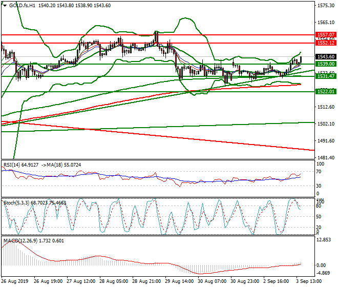Click the 26 Aug 19:00 time axis label

coord(48,281)
